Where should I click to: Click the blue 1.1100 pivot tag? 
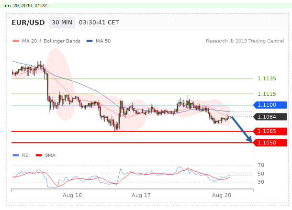(270, 105)
